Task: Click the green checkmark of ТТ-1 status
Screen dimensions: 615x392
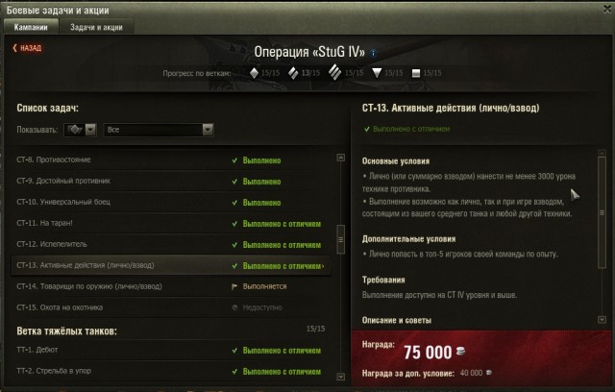Action: pyautogui.click(x=234, y=351)
